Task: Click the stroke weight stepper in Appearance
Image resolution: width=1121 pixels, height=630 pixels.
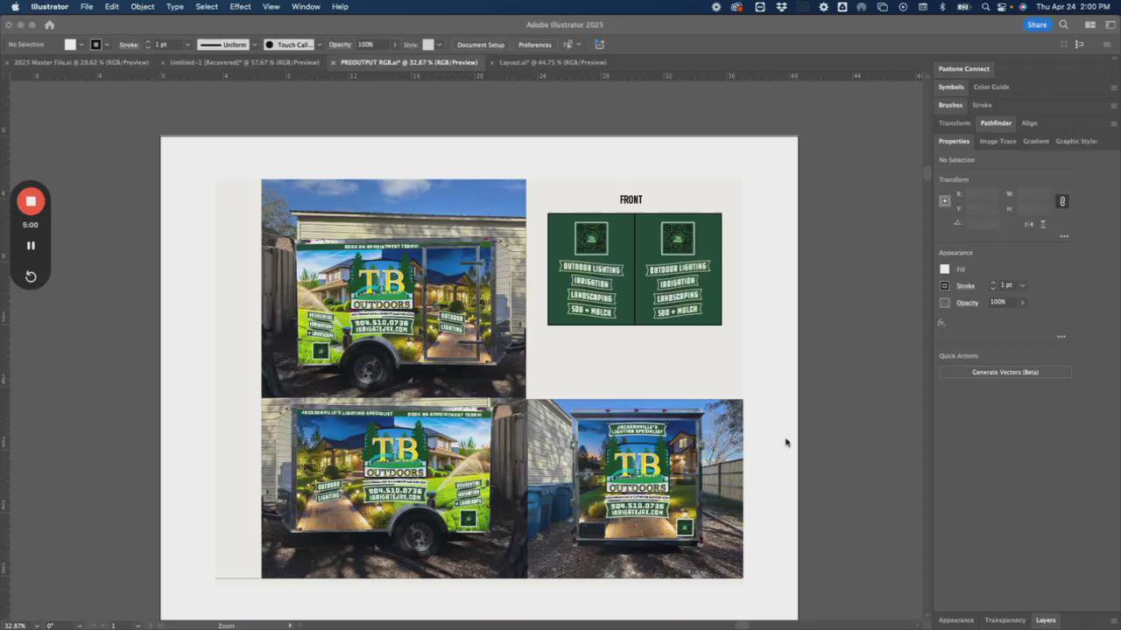Action: point(993,286)
